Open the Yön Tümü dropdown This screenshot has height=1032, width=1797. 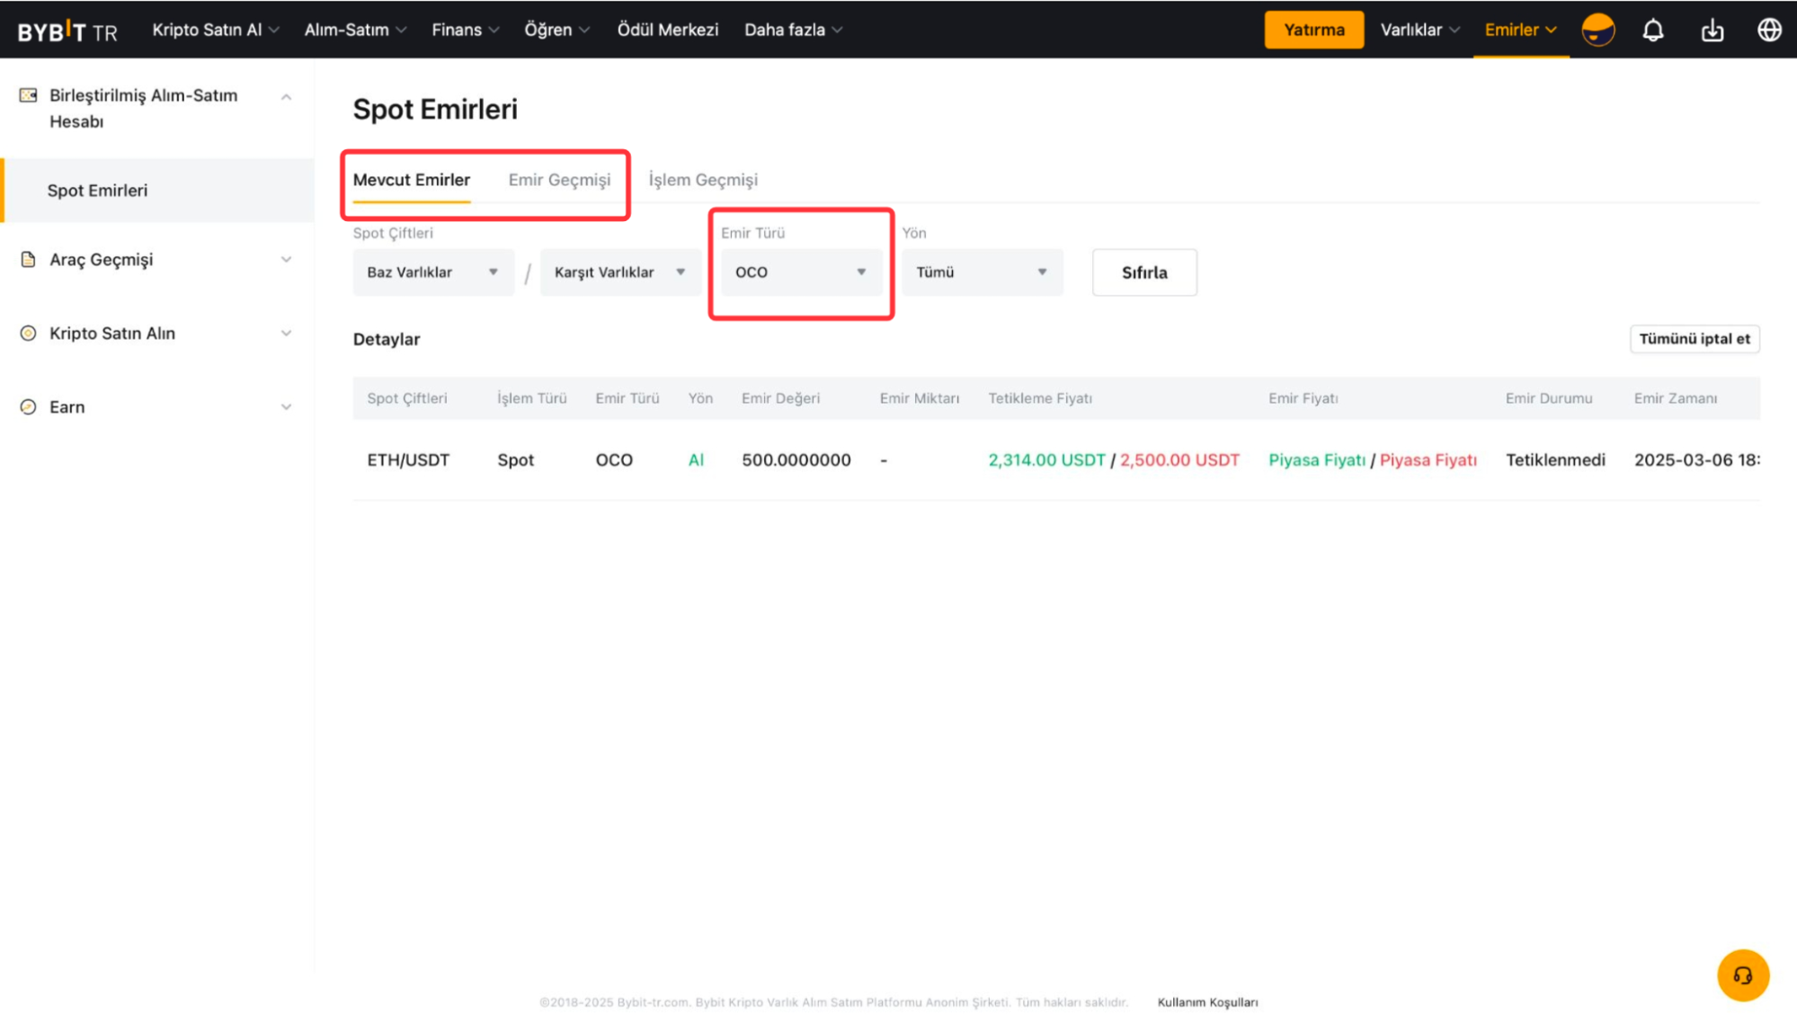coord(981,272)
